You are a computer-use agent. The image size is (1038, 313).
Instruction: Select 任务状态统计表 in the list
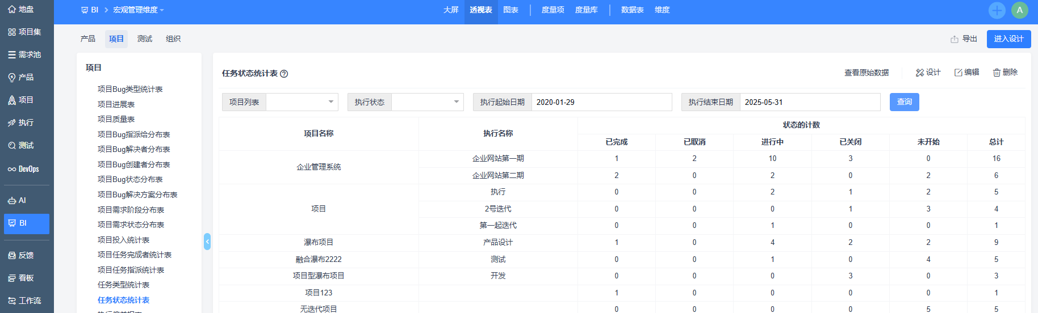(123, 300)
